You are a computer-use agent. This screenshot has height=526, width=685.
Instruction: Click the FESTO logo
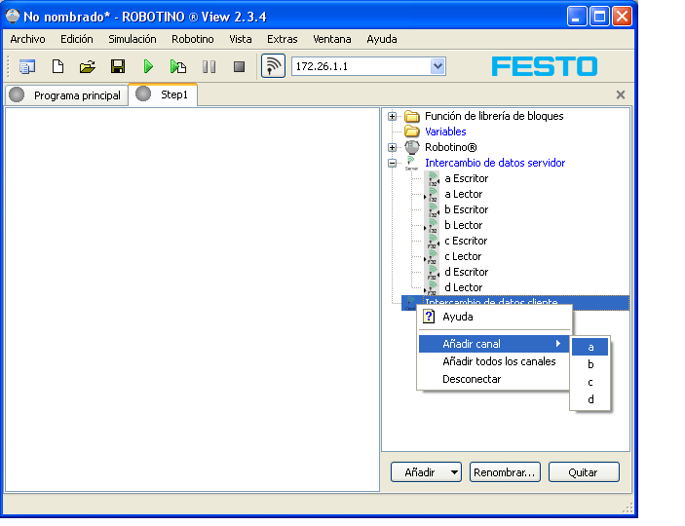(x=545, y=66)
